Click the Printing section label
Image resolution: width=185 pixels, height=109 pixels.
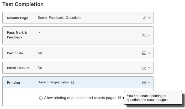13,83
